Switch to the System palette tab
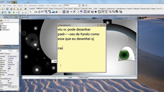The height and width of the screenshot is (92, 164). [x=51, y=9]
